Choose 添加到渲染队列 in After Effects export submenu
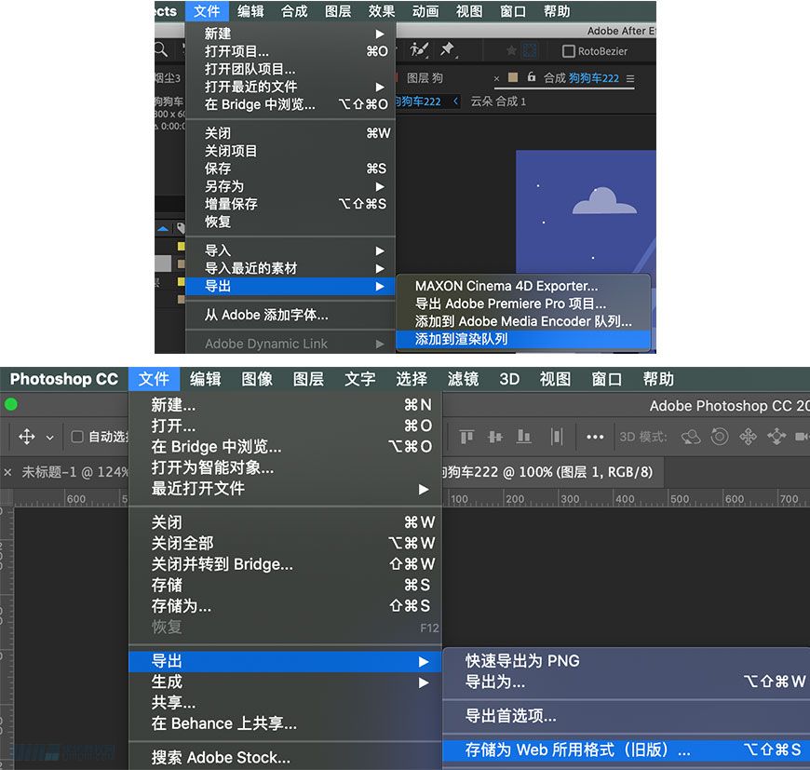 [x=523, y=339]
